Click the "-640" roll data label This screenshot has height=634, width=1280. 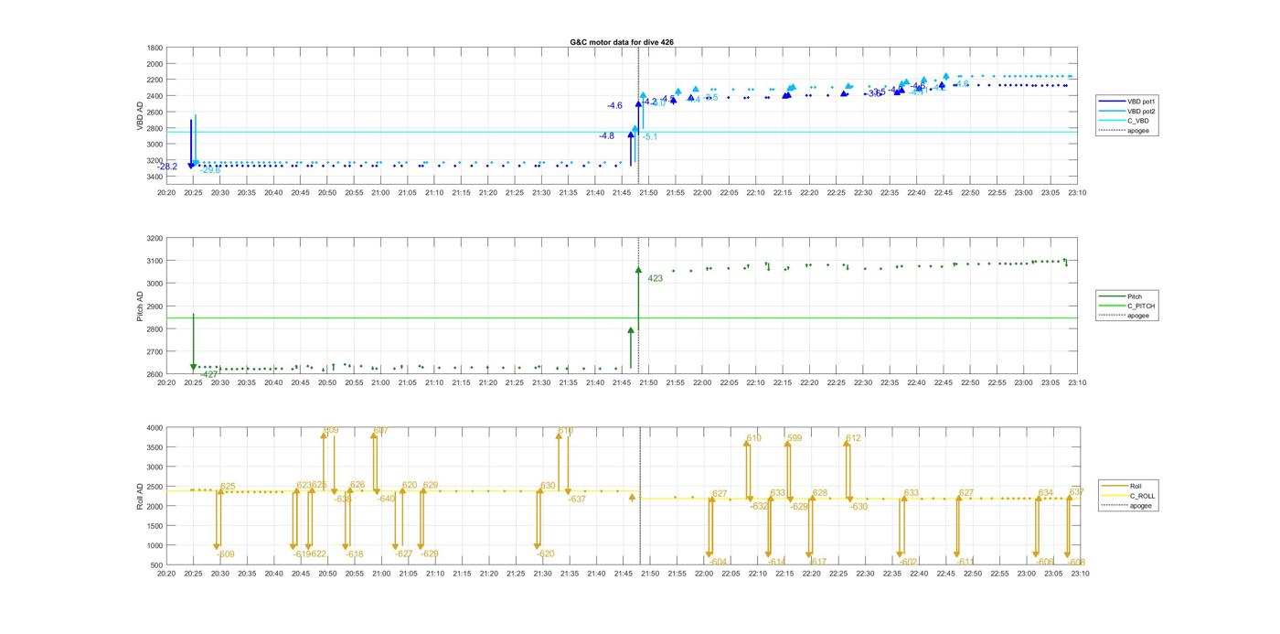387,499
